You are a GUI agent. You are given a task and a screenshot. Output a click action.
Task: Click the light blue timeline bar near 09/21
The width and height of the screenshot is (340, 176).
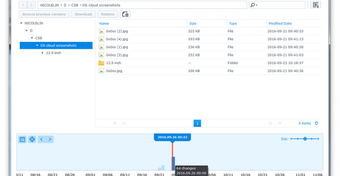pos(161,168)
